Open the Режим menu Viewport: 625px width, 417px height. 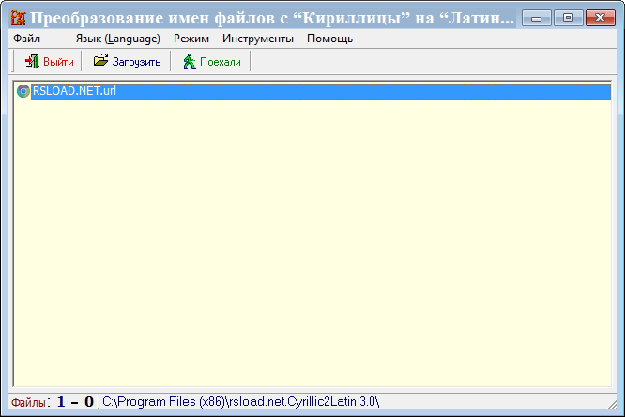click(191, 39)
